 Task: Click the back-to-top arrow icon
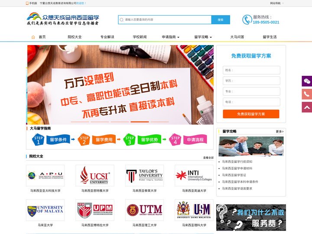point(307,107)
